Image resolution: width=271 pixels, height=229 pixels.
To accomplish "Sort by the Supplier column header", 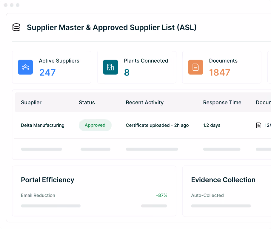I will click(31, 103).
